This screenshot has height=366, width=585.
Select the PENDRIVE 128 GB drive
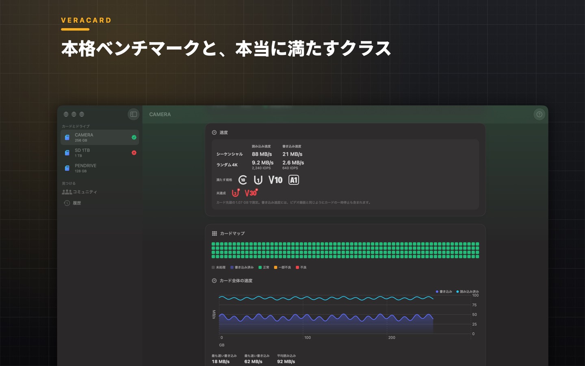pos(100,168)
